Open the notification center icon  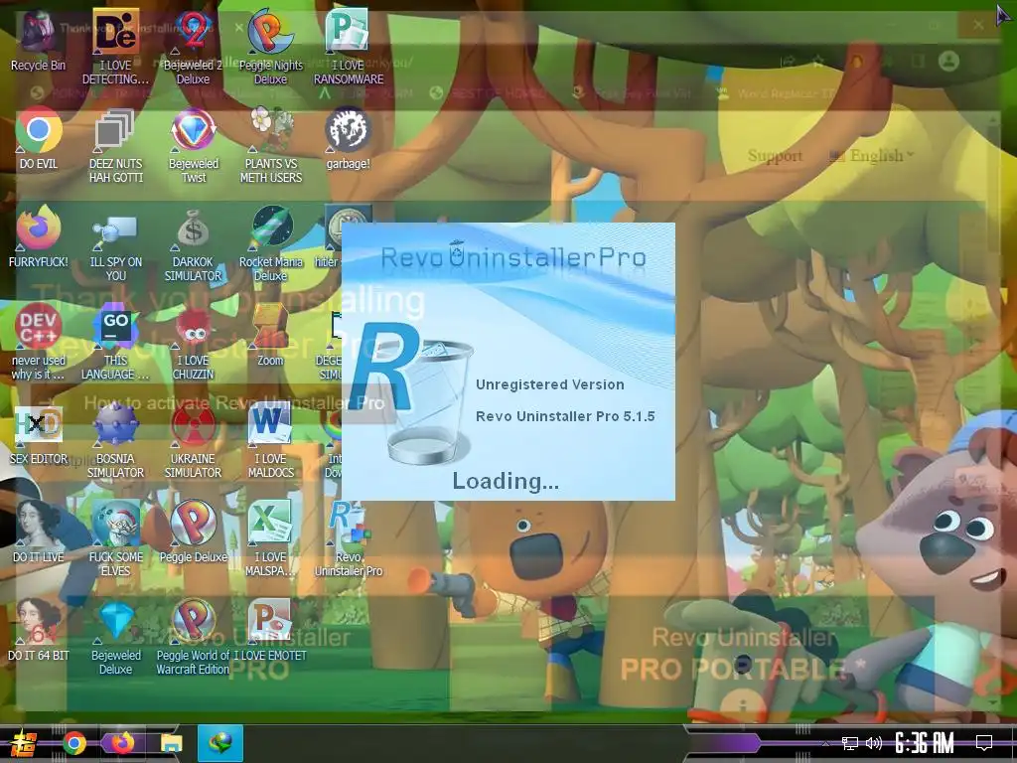coord(984,743)
